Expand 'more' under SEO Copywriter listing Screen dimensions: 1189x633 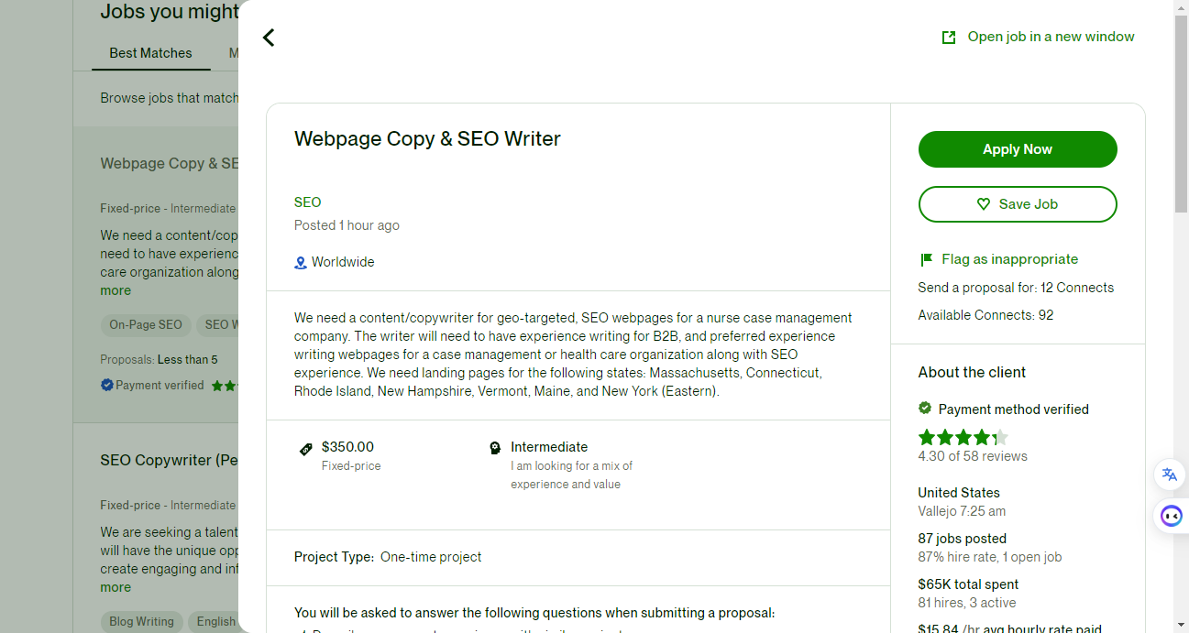[x=116, y=587]
